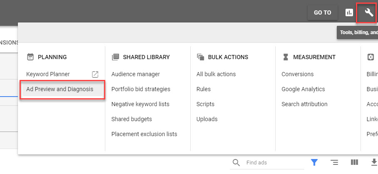Open Keyword Planner
This screenshot has height=174, width=378.
click(x=48, y=74)
